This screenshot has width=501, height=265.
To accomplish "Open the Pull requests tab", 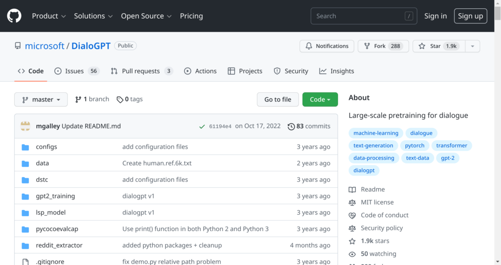I will pos(142,71).
